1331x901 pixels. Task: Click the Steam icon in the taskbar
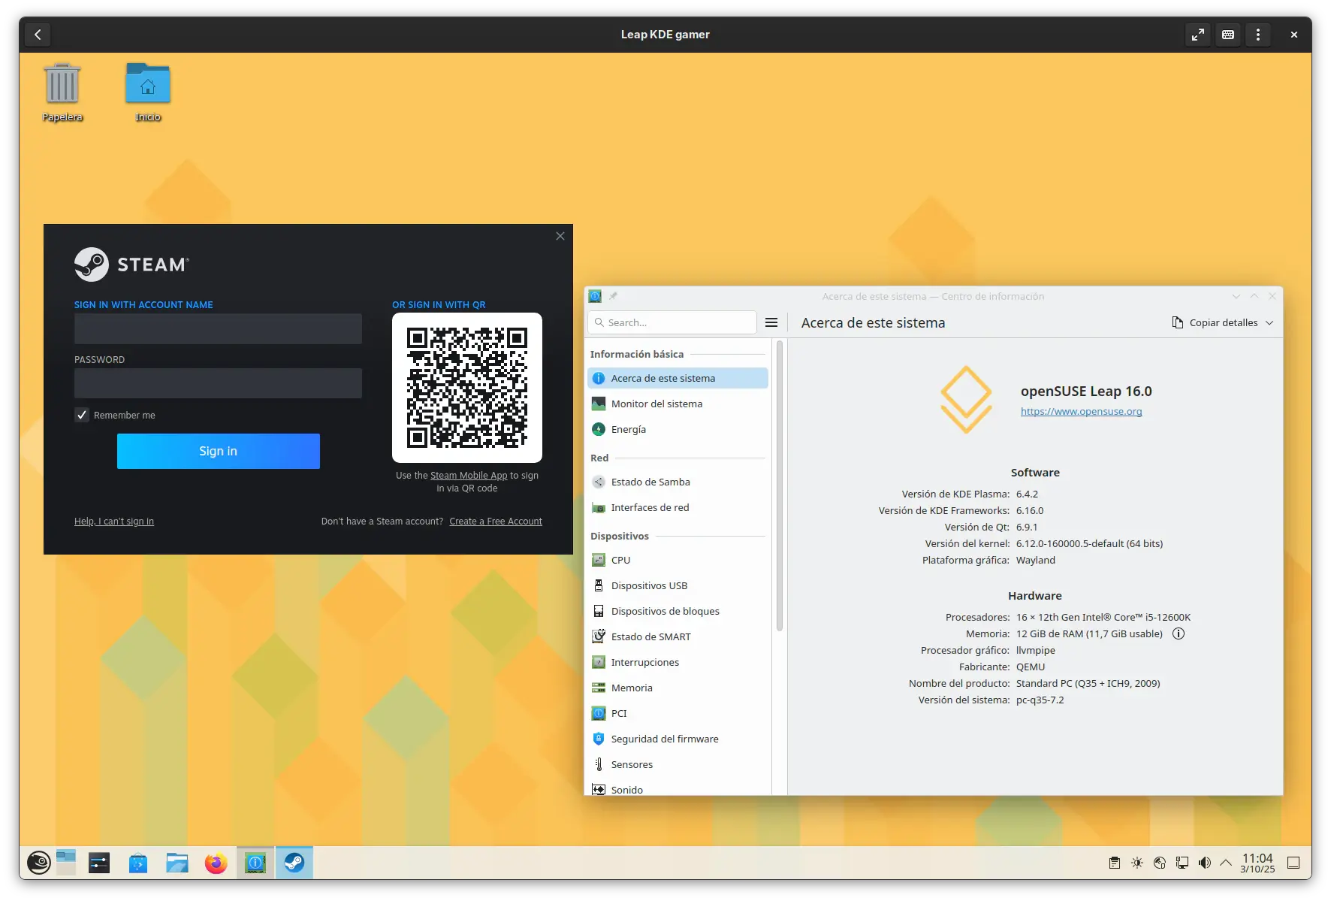click(x=294, y=863)
